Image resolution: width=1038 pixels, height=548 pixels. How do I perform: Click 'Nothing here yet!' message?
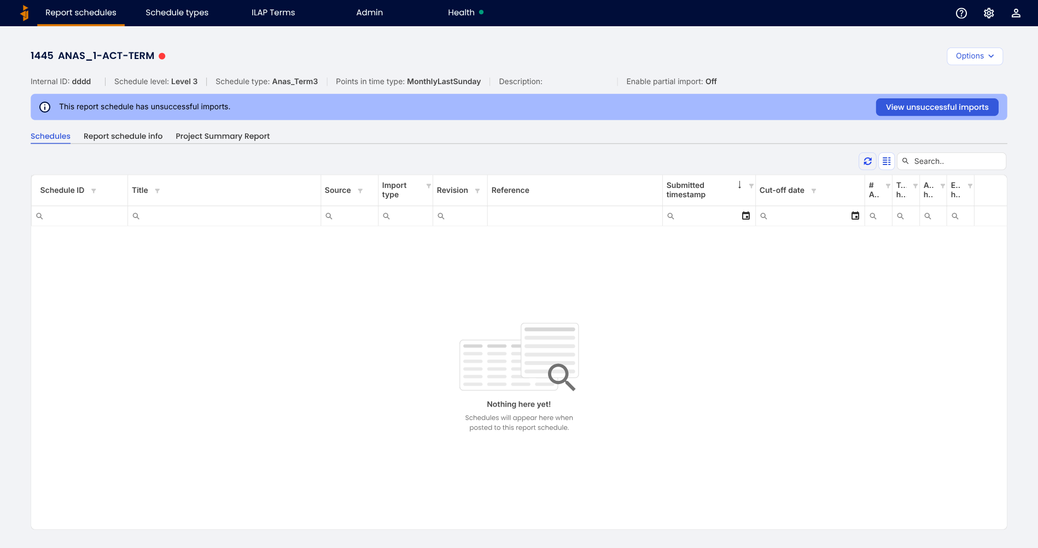pyautogui.click(x=519, y=404)
